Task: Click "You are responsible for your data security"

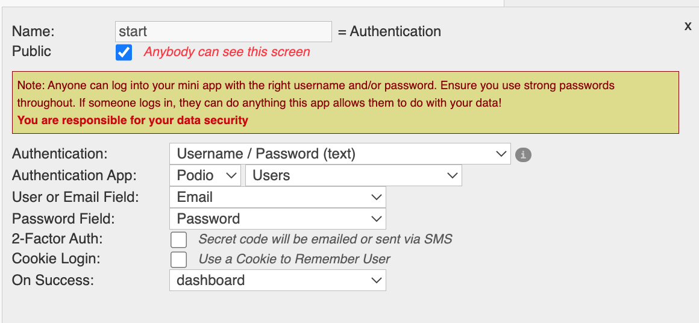Action: [133, 120]
